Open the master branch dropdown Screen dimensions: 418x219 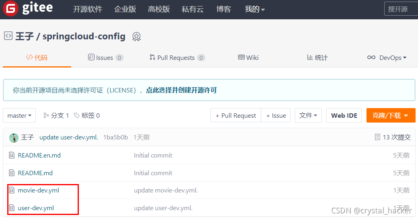[x=19, y=115]
